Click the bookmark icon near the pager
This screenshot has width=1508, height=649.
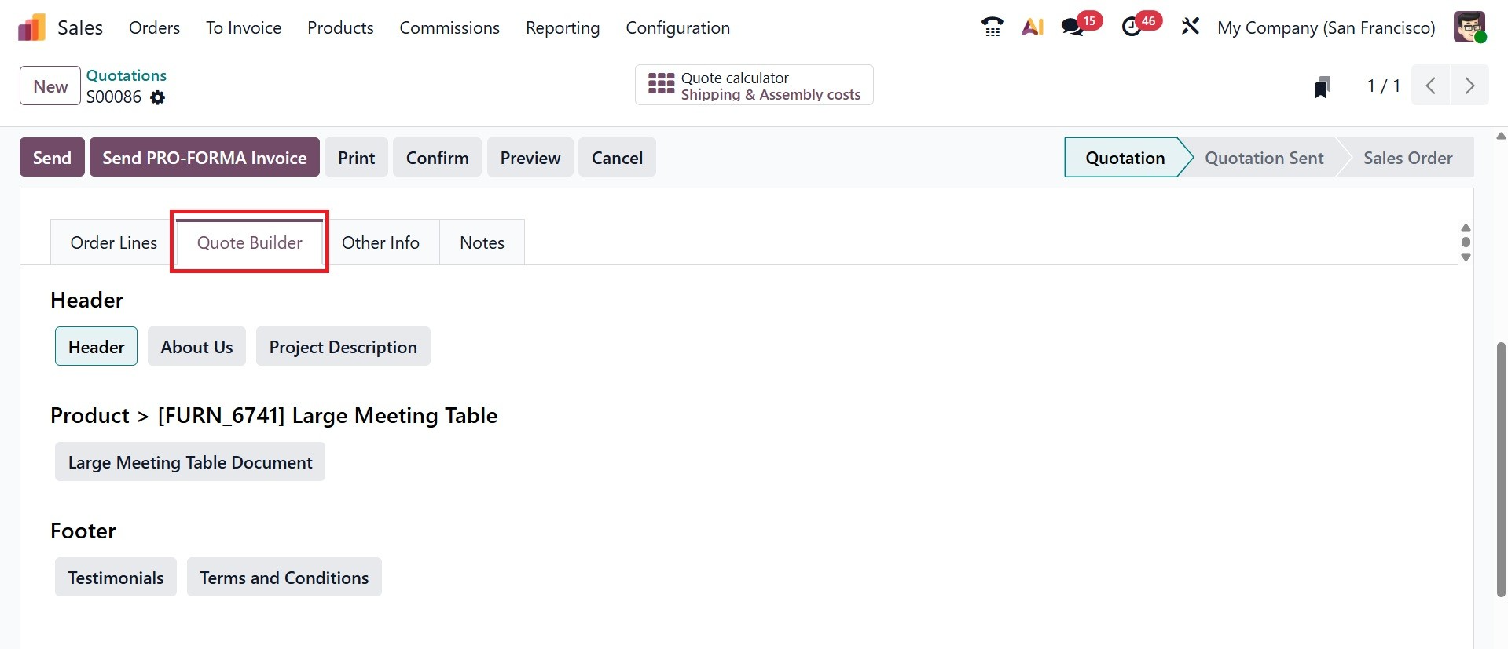click(1323, 86)
